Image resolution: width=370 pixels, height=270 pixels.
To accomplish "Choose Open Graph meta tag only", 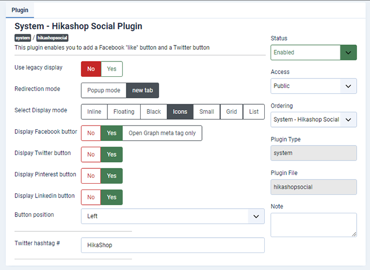I will pyautogui.click(x=162, y=133).
